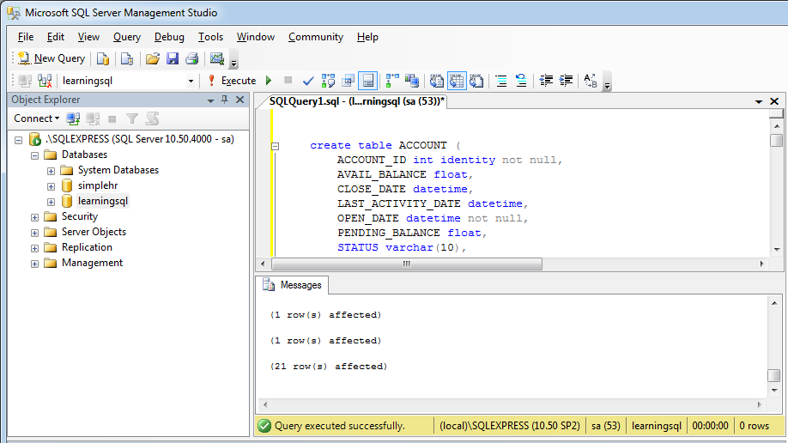Click the Object Explorer Stop icon
788x443 pixels.
112,119
